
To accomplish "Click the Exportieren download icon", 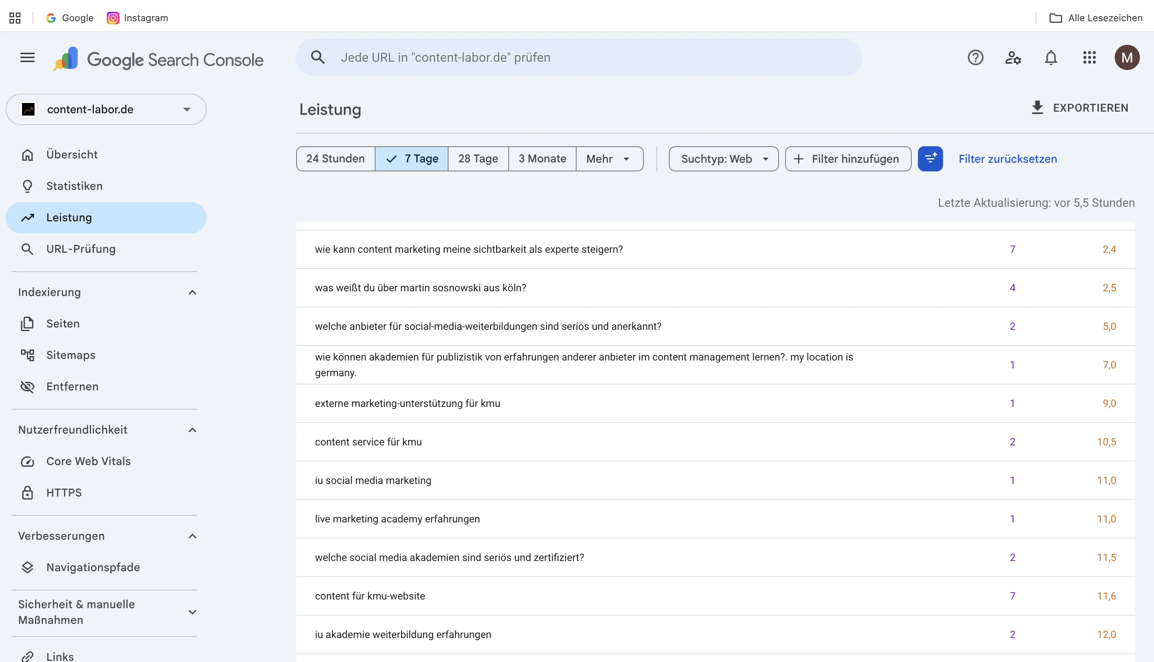I will click(1038, 108).
